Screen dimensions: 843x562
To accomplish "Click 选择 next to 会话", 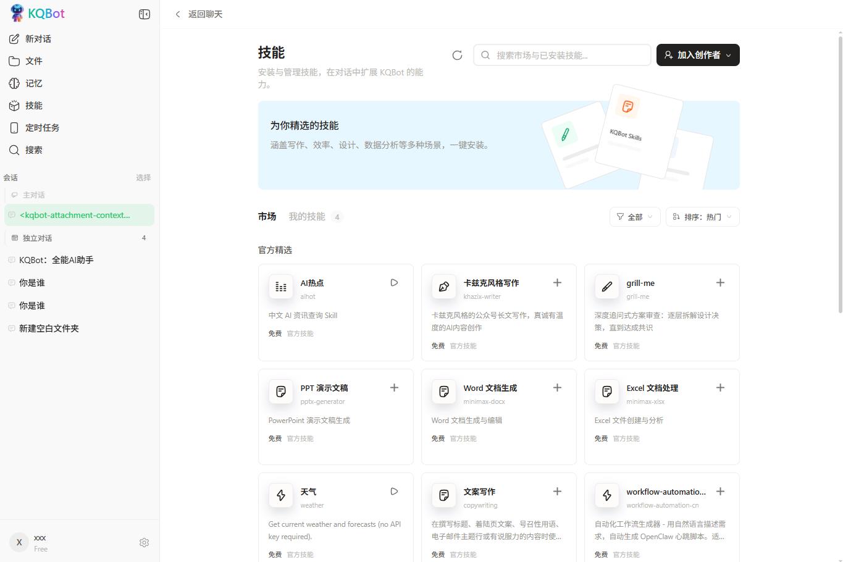I will tap(143, 178).
